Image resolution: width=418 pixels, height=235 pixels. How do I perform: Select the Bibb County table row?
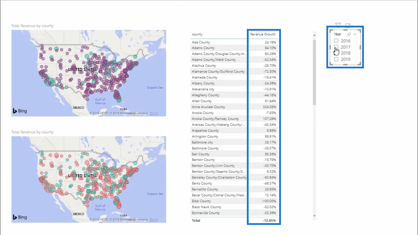coord(234,201)
